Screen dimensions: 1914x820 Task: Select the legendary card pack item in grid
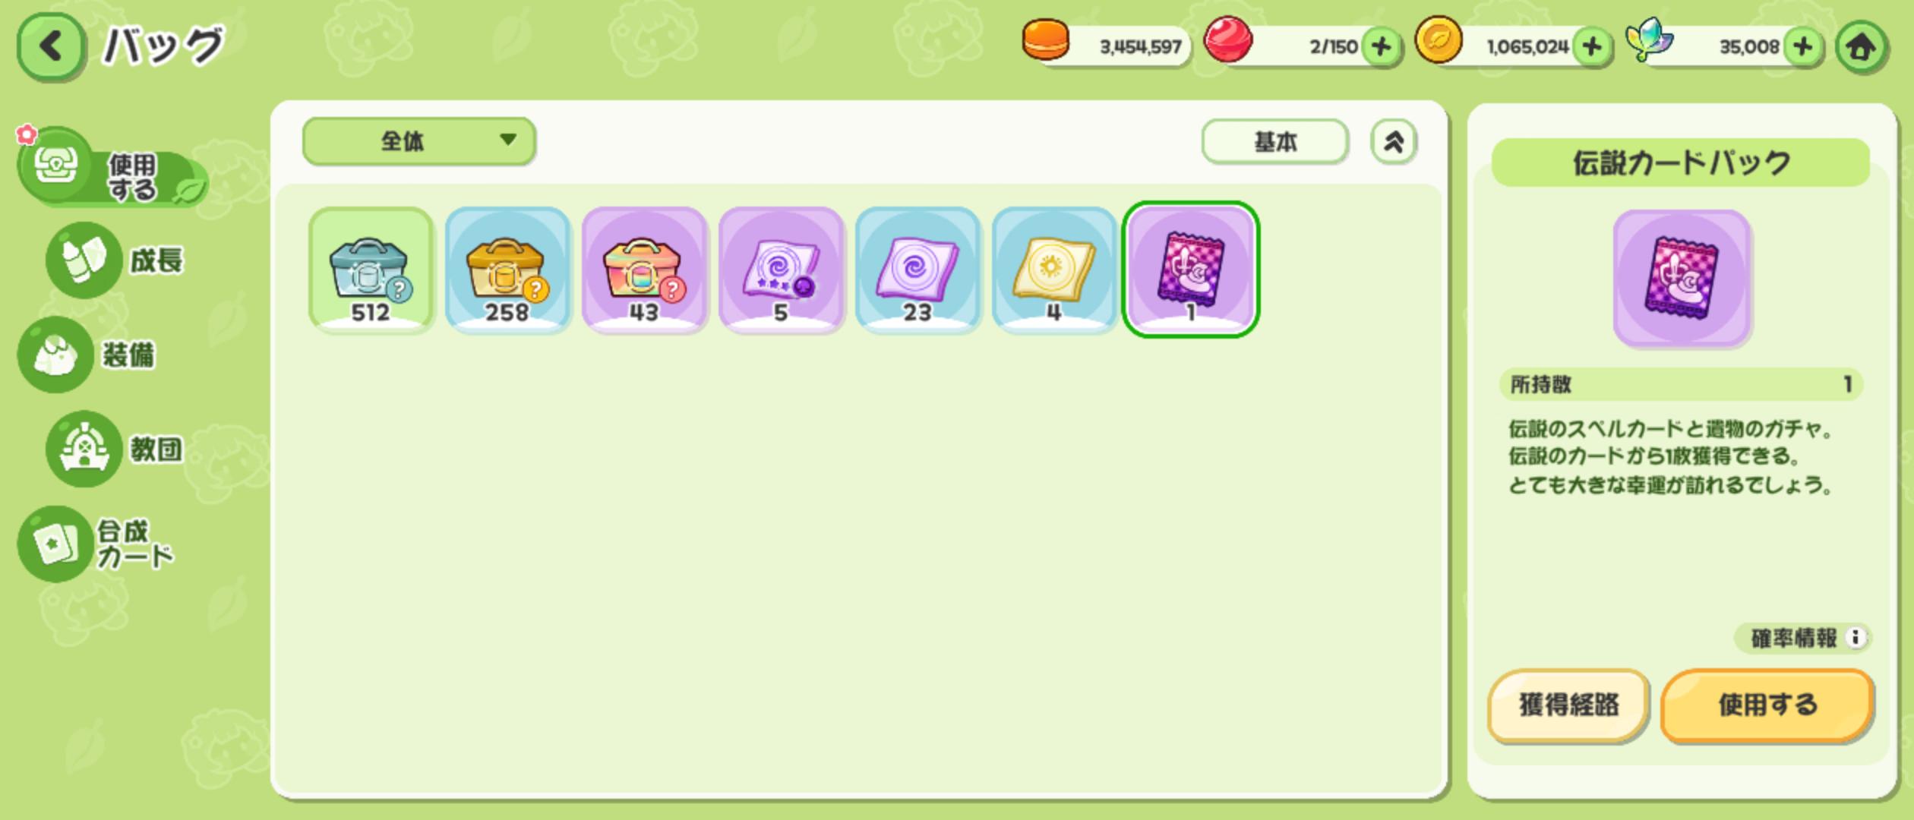pyautogui.click(x=1191, y=270)
